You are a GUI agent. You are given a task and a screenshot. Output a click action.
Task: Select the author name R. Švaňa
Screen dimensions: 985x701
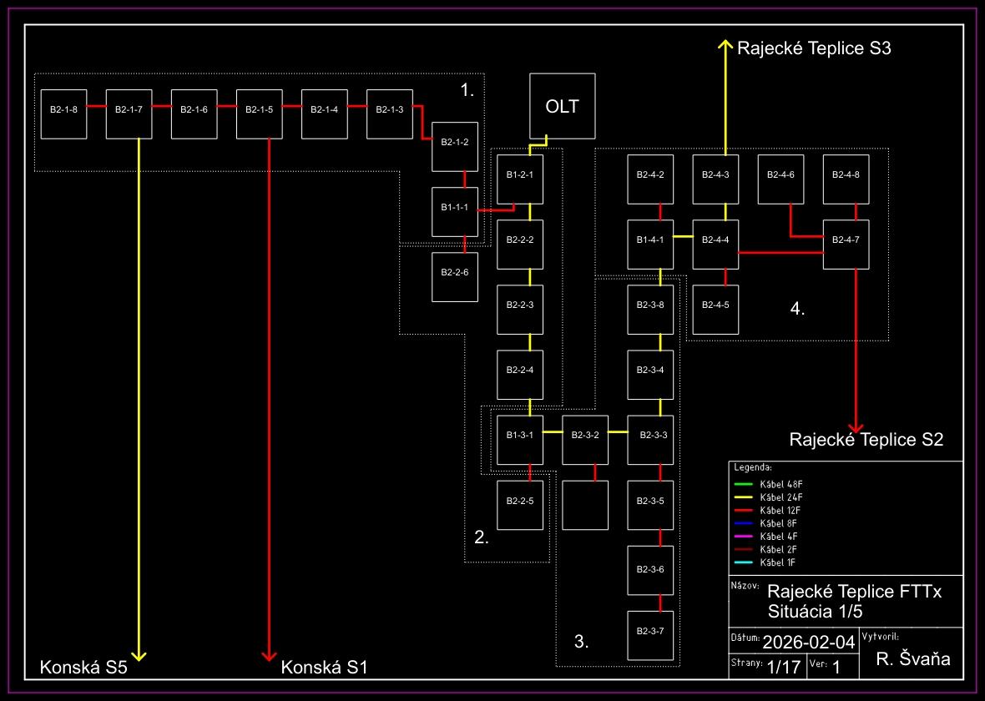(913, 660)
